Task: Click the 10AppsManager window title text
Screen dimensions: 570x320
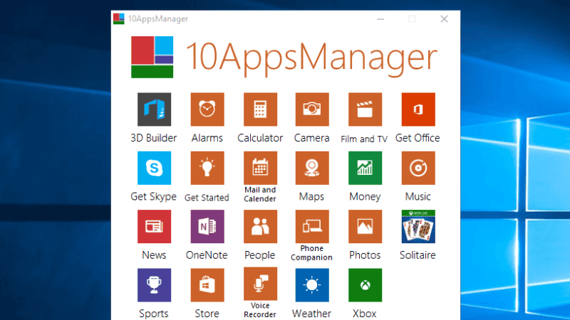Action: [158, 19]
